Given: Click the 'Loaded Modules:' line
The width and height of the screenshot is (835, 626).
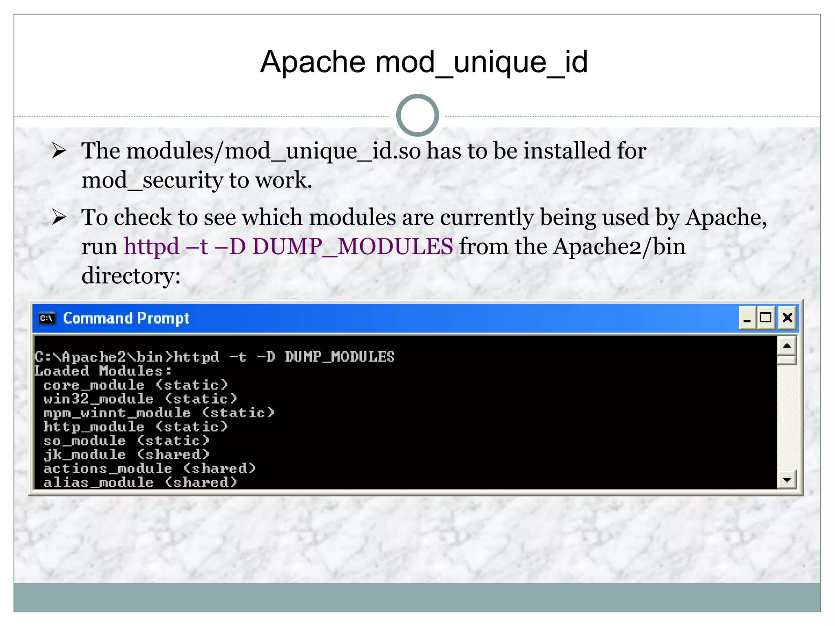Looking at the screenshot, I should (103, 371).
